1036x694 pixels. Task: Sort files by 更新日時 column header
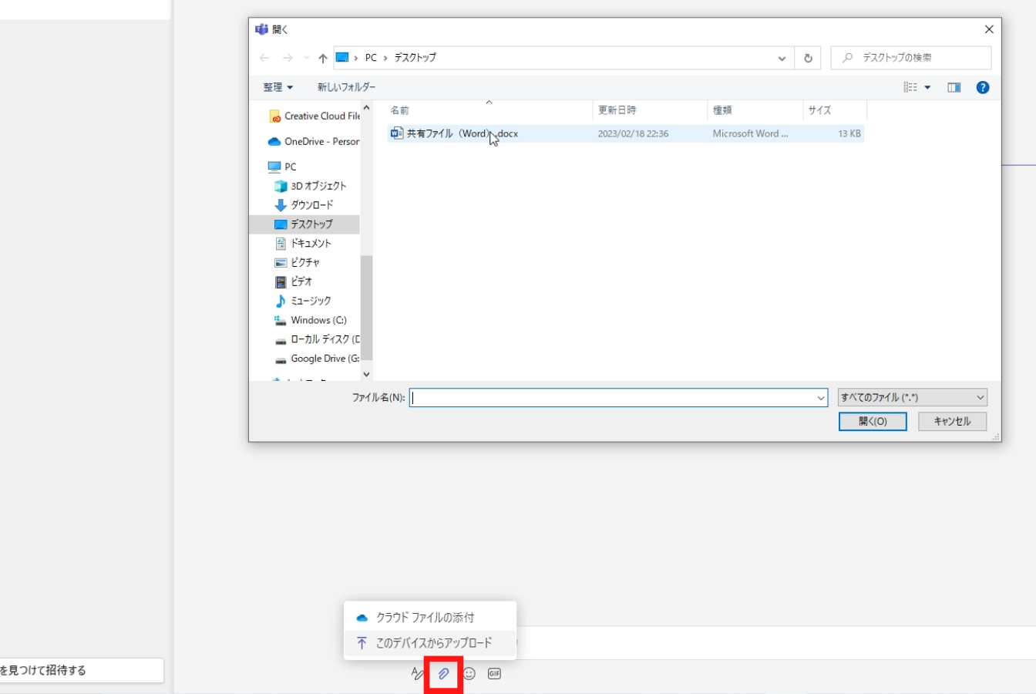click(x=617, y=111)
